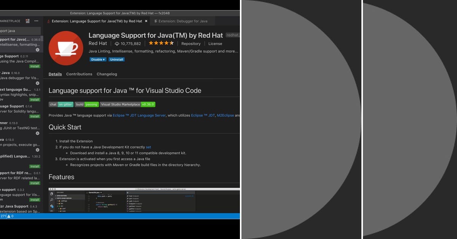Open gear menu for JUnit TestNG runner extension
This screenshot has width=457, height=239.
coord(37,133)
